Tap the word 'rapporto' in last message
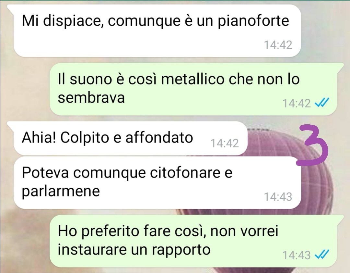Screen dimensions: 350x273 181,250
